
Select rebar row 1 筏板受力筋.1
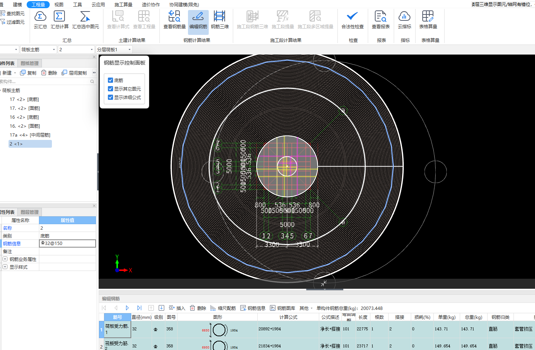coord(117,329)
